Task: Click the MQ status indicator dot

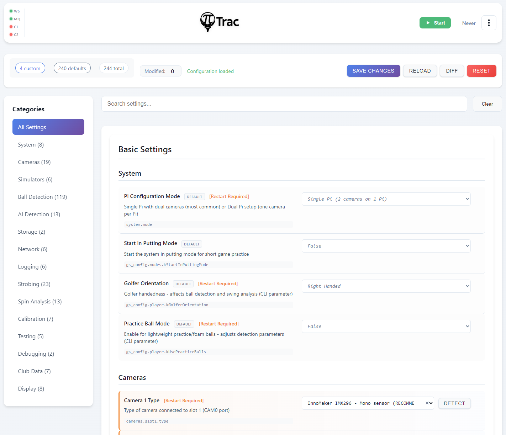Action: click(11, 19)
